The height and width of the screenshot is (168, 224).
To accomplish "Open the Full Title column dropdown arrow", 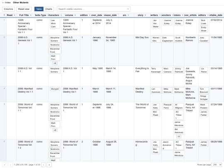I will [31, 15].
